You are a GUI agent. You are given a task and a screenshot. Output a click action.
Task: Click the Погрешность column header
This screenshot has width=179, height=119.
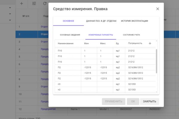135,43
